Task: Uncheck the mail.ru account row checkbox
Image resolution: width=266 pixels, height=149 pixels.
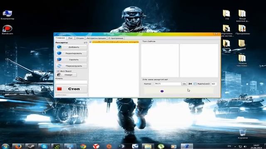Action: coord(91,42)
